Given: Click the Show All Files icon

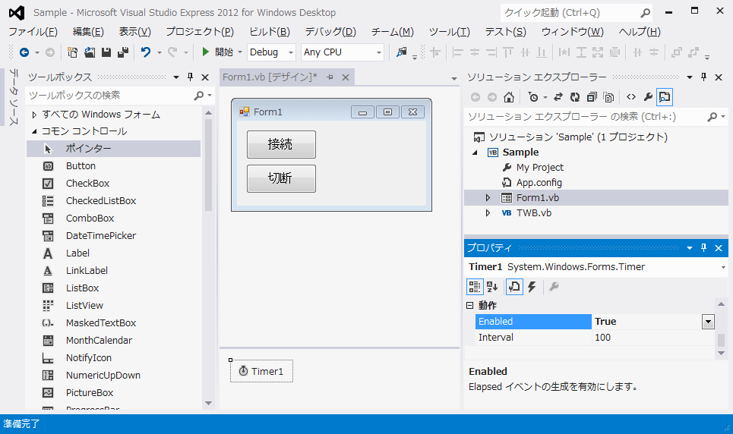Looking at the screenshot, I should click(608, 97).
